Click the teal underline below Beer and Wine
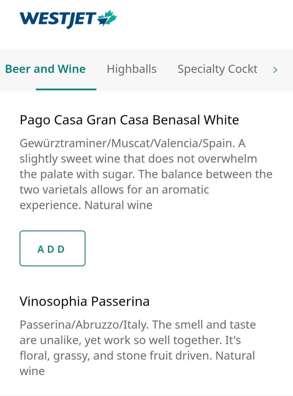Image resolution: width=293 pixels, height=396 pixels. coord(66,89)
